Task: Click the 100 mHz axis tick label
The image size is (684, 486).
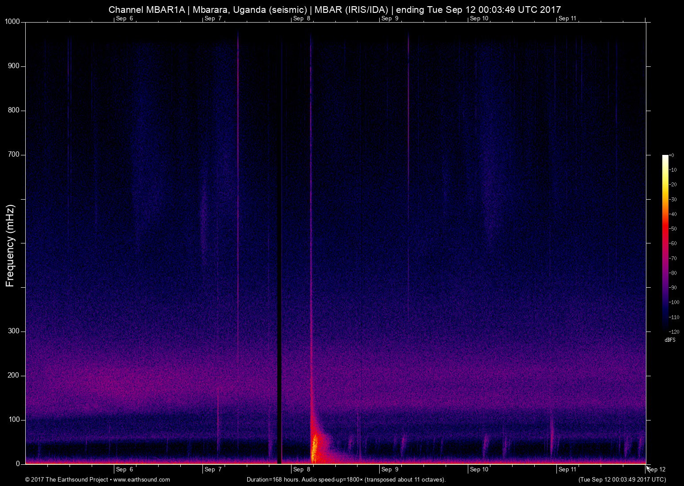Action: point(14,420)
